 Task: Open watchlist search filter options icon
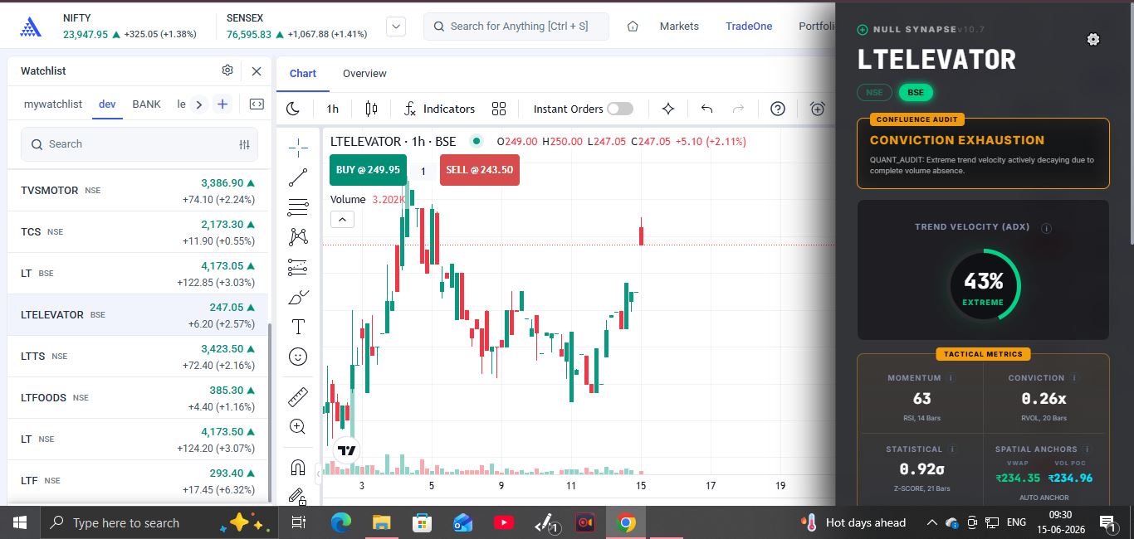244,144
